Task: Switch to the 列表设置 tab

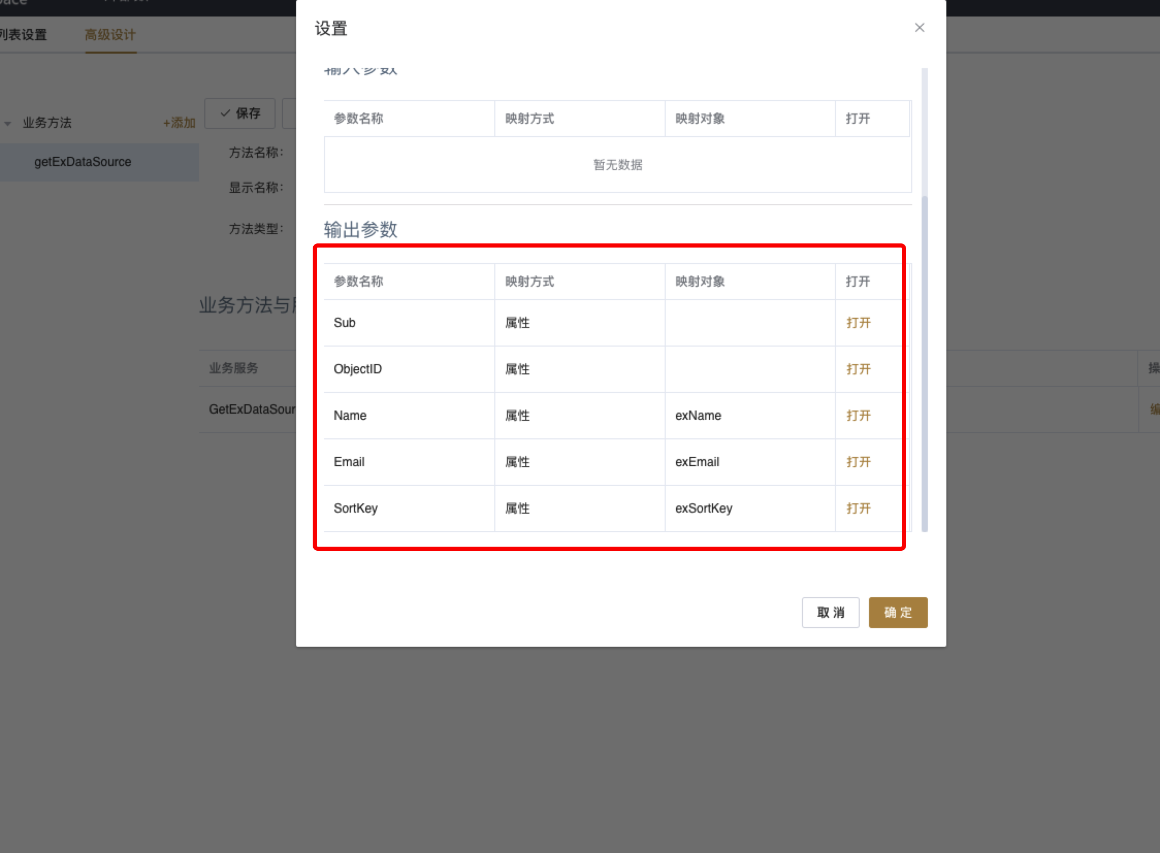Action: point(23,35)
